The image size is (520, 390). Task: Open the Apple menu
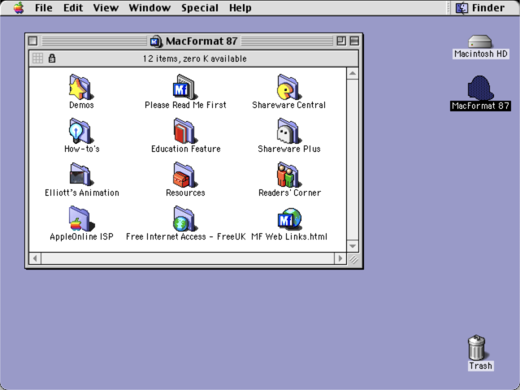coord(19,7)
